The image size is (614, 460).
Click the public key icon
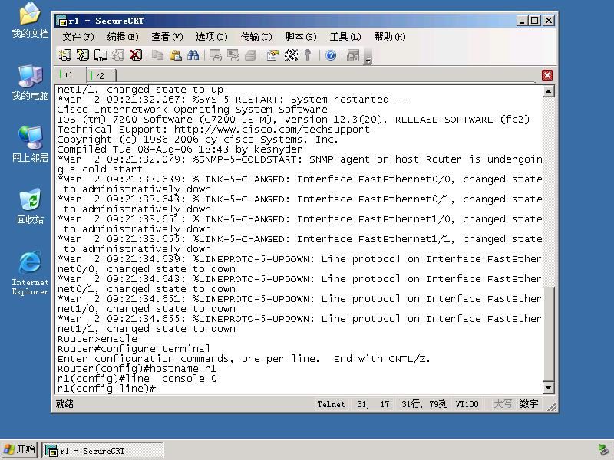pos(308,55)
